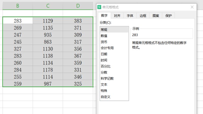The height and width of the screenshot is (114, 203).
Task: Click the green WPS icon in the dialog title
Action: coord(99,7)
